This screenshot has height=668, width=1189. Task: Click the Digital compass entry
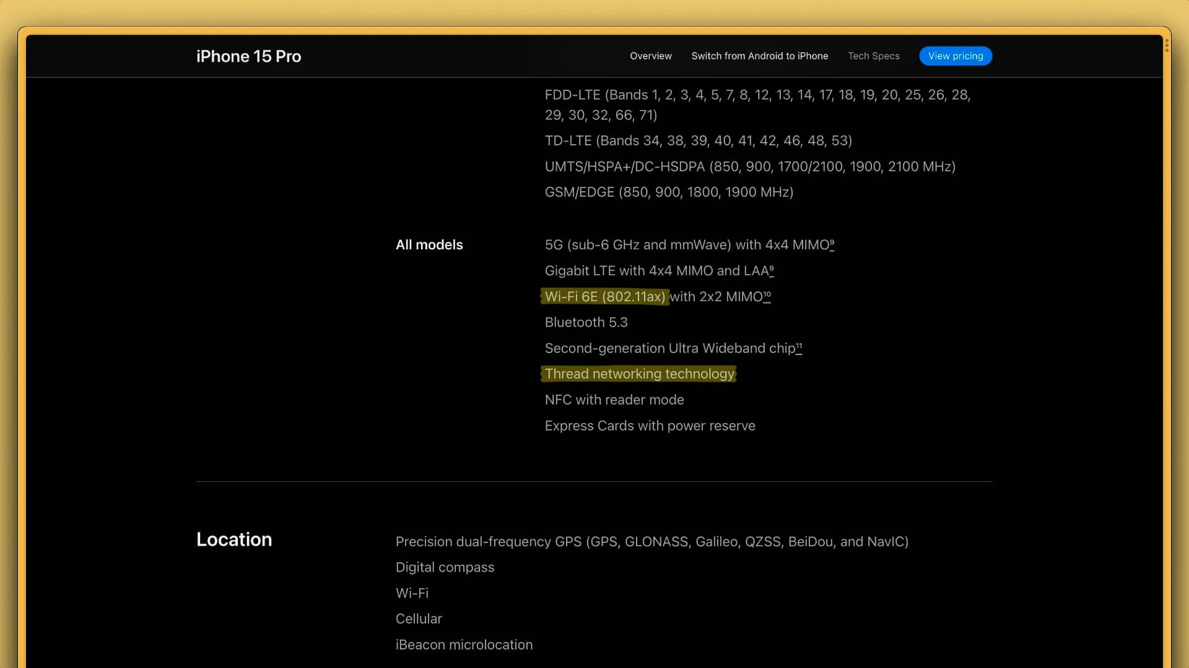click(x=445, y=568)
